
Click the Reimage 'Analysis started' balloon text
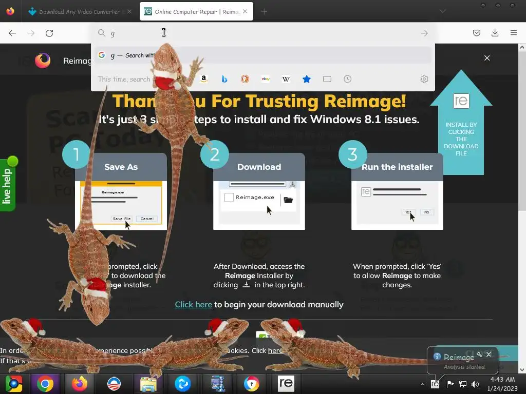coord(464,367)
